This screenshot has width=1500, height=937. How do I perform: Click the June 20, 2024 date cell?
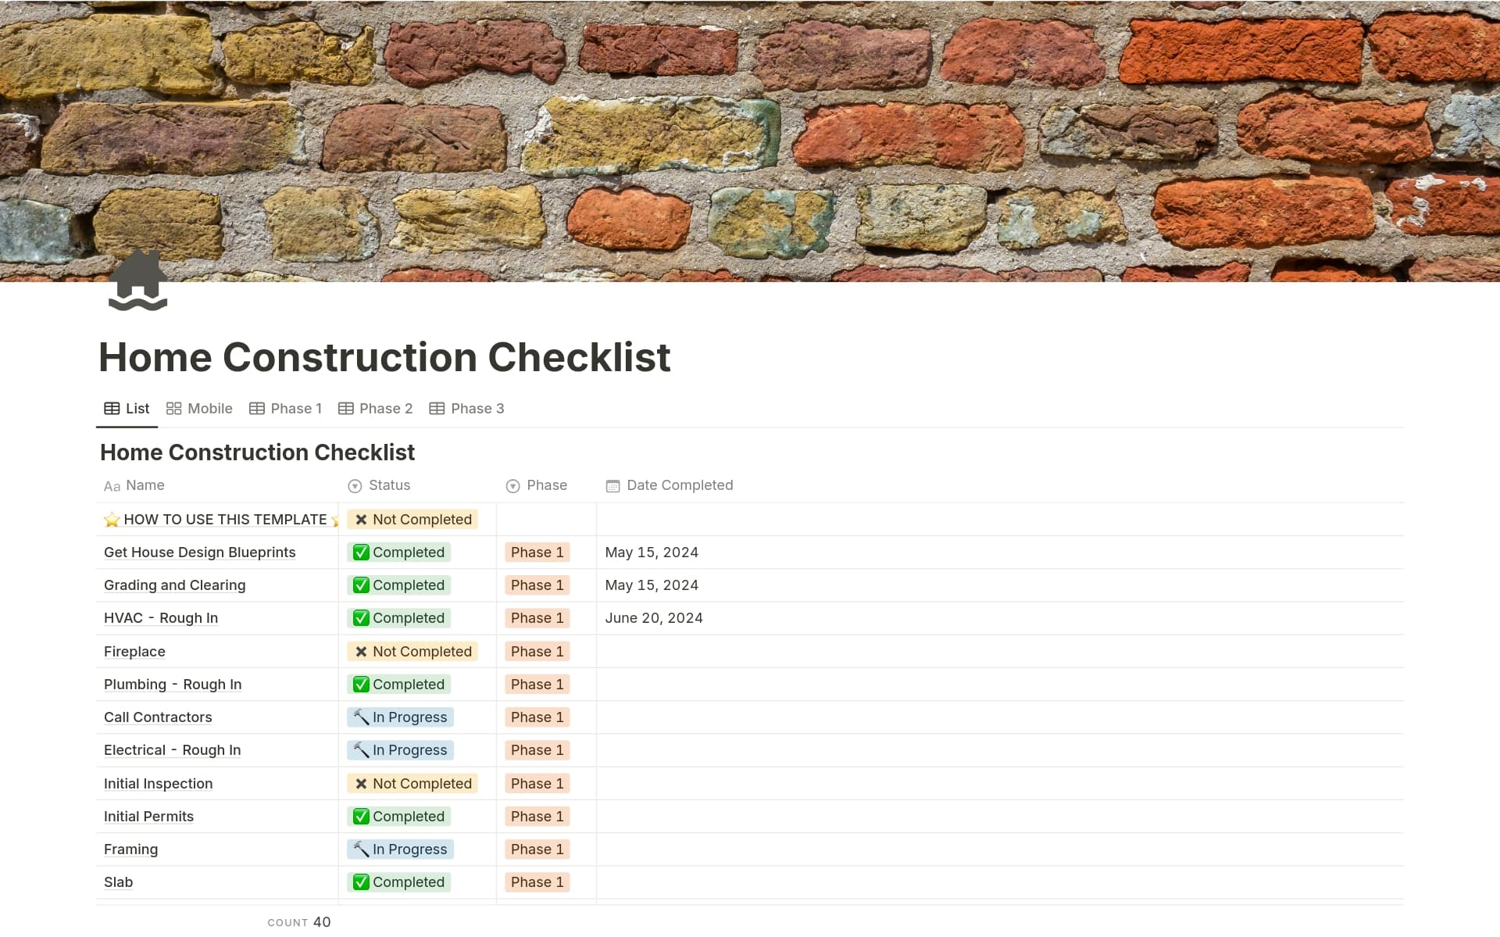[x=654, y=618]
